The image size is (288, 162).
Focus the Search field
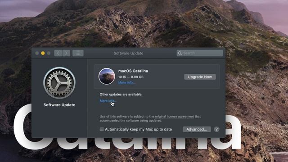point(200,53)
